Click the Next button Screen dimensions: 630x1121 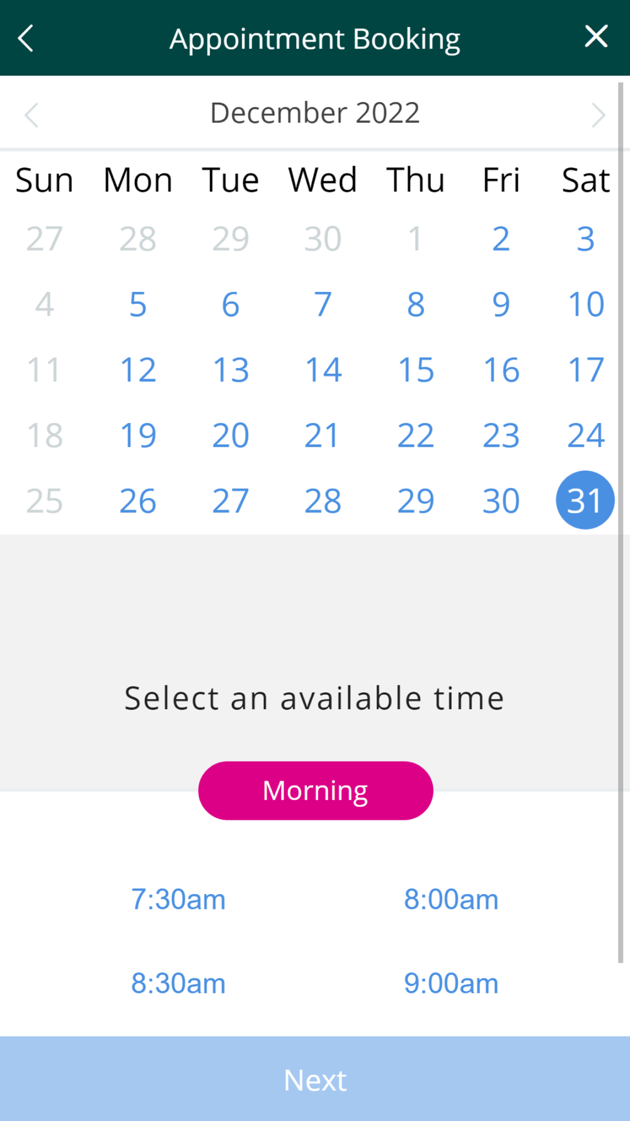click(x=315, y=1079)
